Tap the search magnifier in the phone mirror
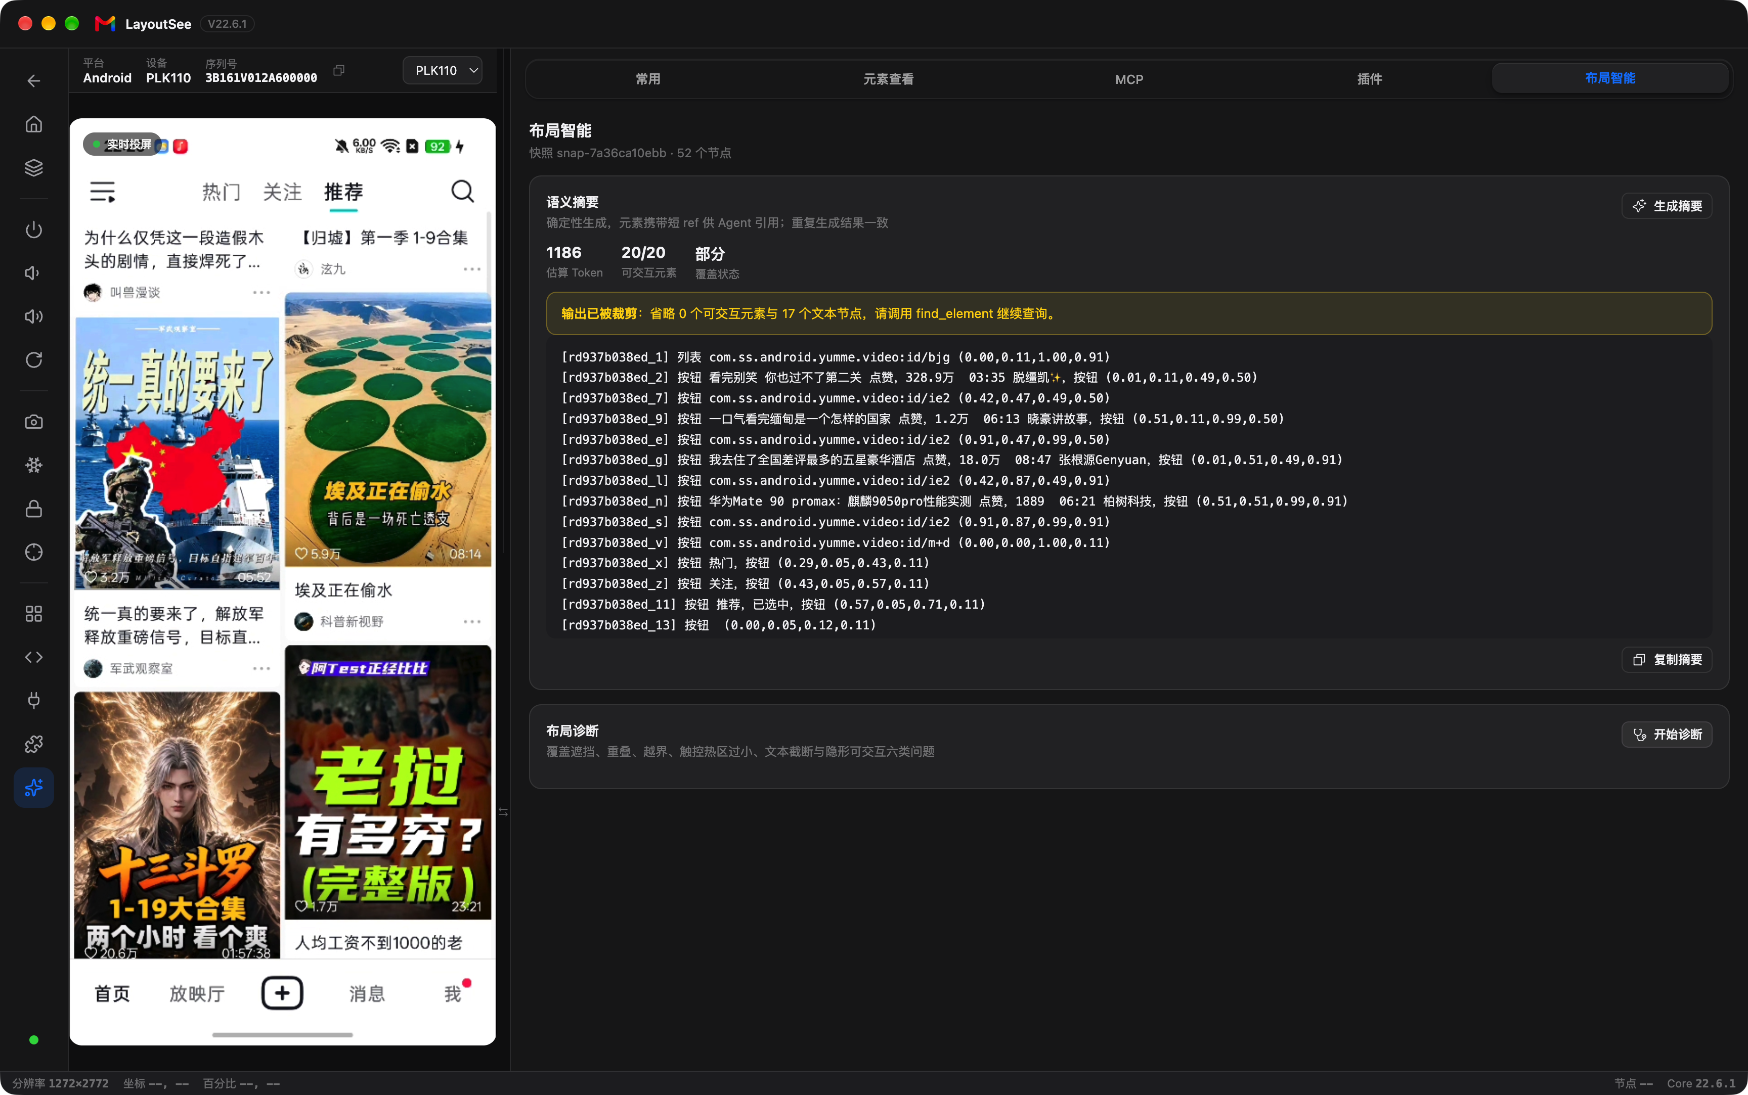Image resolution: width=1748 pixels, height=1095 pixels. point(462,191)
